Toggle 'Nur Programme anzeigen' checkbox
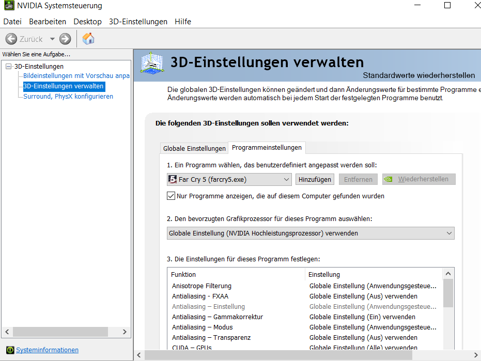Viewport: 481px width, 361px height. [171, 196]
